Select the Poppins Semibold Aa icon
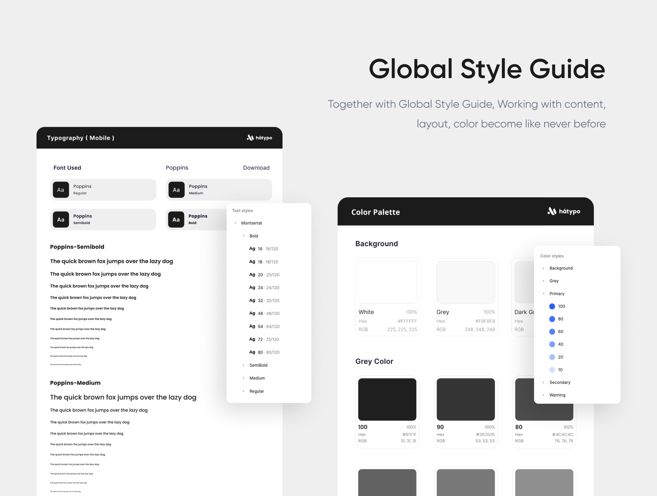The width and height of the screenshot is (657, 496). [60, 219]
